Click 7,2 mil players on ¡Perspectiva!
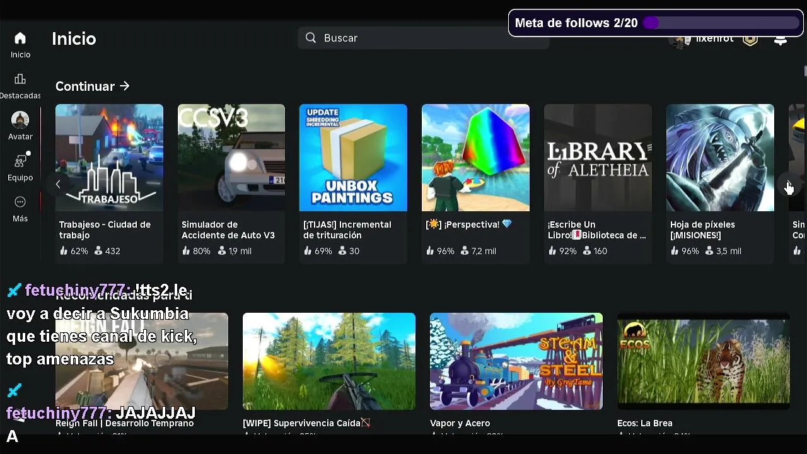This screenshot has height=454, width=807. [x=479, y=251]
